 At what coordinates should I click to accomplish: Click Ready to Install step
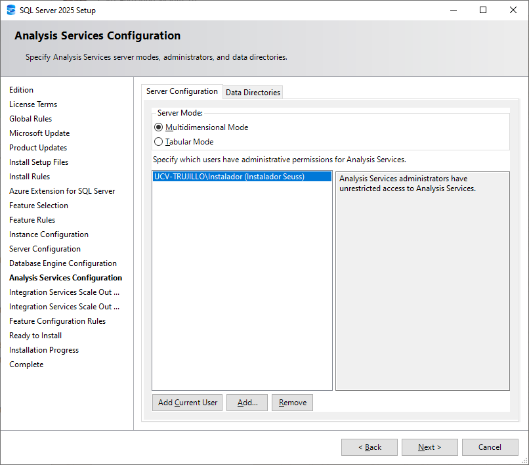[35, 336]
